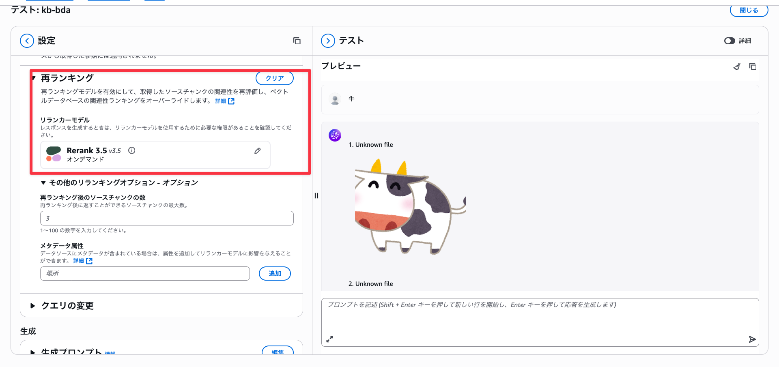Click the 牛 query message text
The image size is (779, 367).
(x=352, y=99)
